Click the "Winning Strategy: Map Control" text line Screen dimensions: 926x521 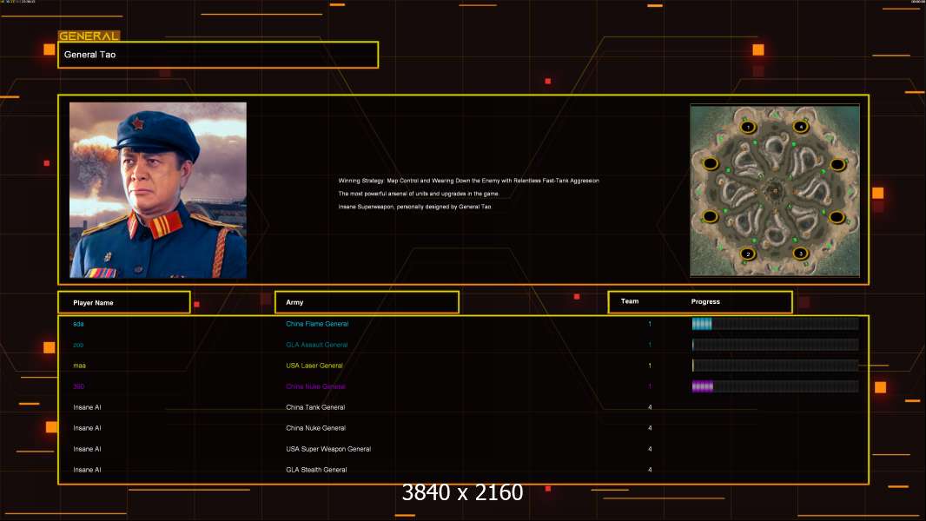[x=468, y=181]
